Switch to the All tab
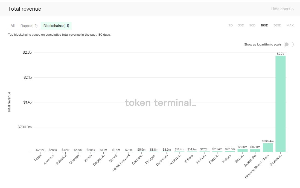Image resolution: width=300 pixels, height=188 pixels. [x=13, y=26]
